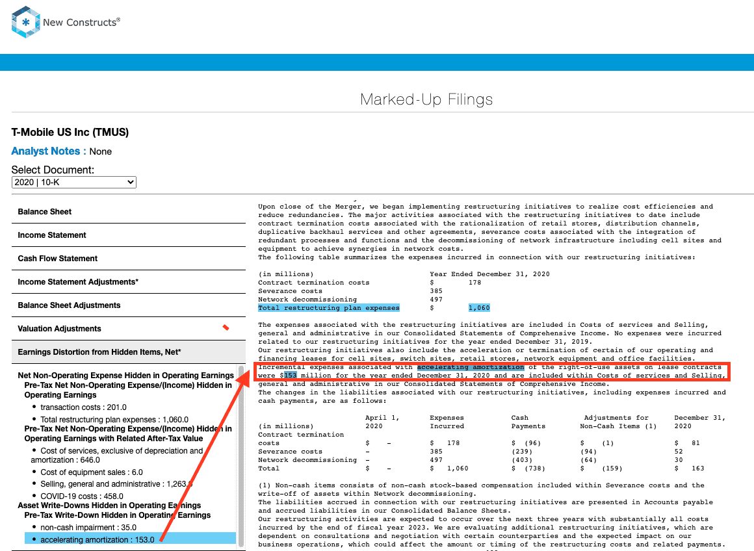Click the New Constructs hexagon logo icon
The image size is (754, 551).
(x=25, y=22)
